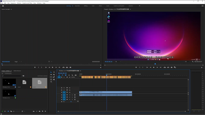Select the Type tool
The height and width of the screenshot is (115, 205).
51,82
